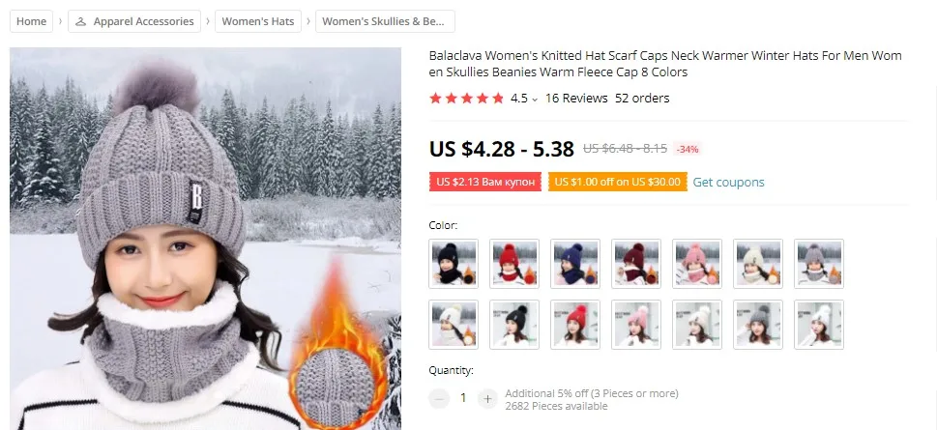Pick the beige hat with scarf swatch
Image resolution: width=937 pixels, height=430 pixels.
[758, 264]
